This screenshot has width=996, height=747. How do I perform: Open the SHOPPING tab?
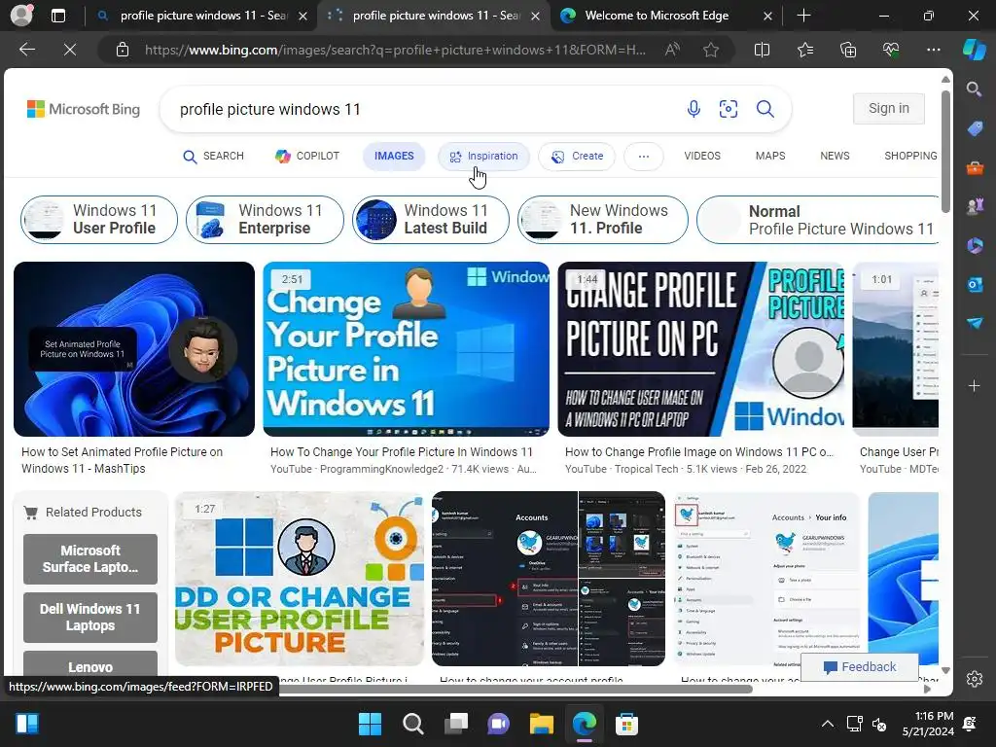910,157
